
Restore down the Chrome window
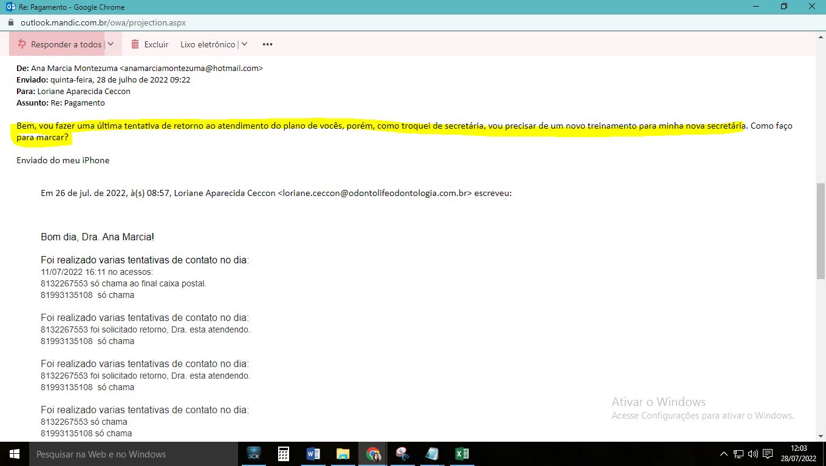[784, 7]
